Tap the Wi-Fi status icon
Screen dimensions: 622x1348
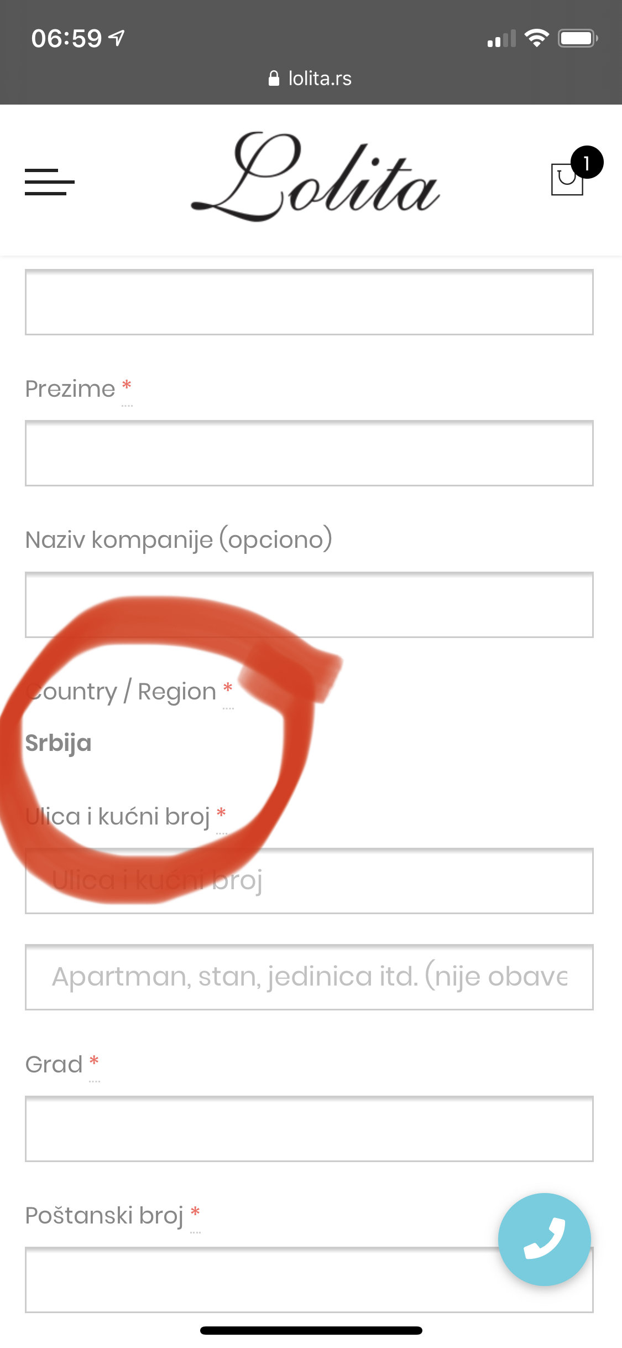coord(536,38)
